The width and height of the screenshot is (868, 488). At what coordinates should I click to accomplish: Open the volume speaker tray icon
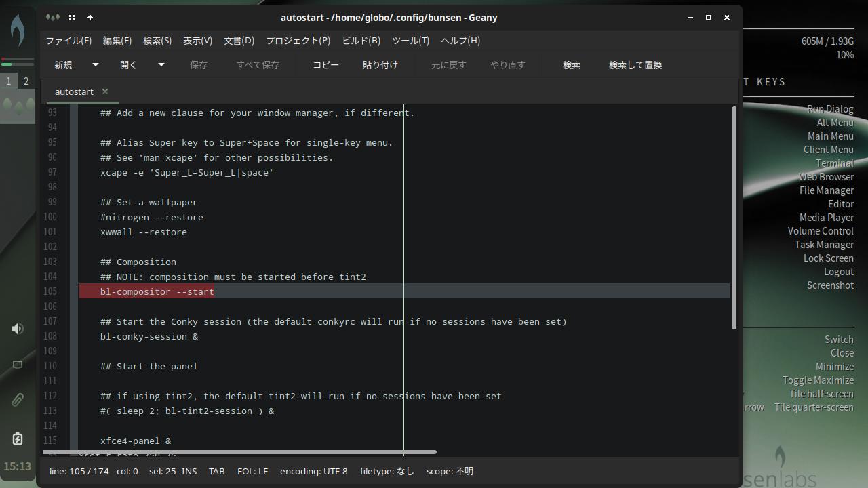point(18,329)
